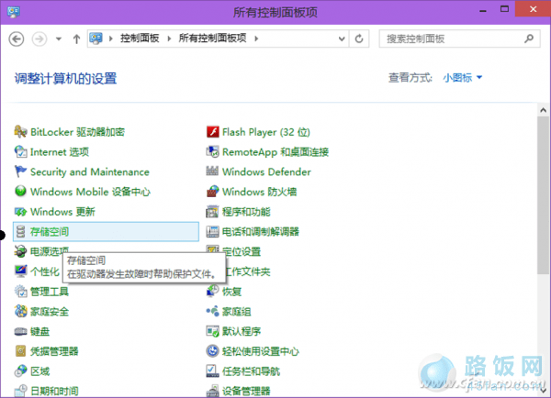Click the 所有控制面板项 breadcrumb segment

(213, 39)
